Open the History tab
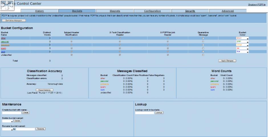Screen dimensions: 268x137 39,11
